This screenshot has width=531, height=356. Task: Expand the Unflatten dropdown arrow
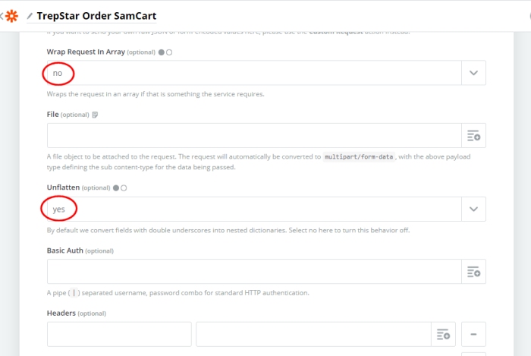[x=473, y=209]
